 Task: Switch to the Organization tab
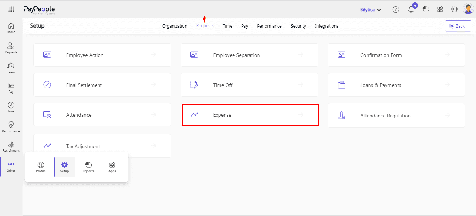point(174,26)
